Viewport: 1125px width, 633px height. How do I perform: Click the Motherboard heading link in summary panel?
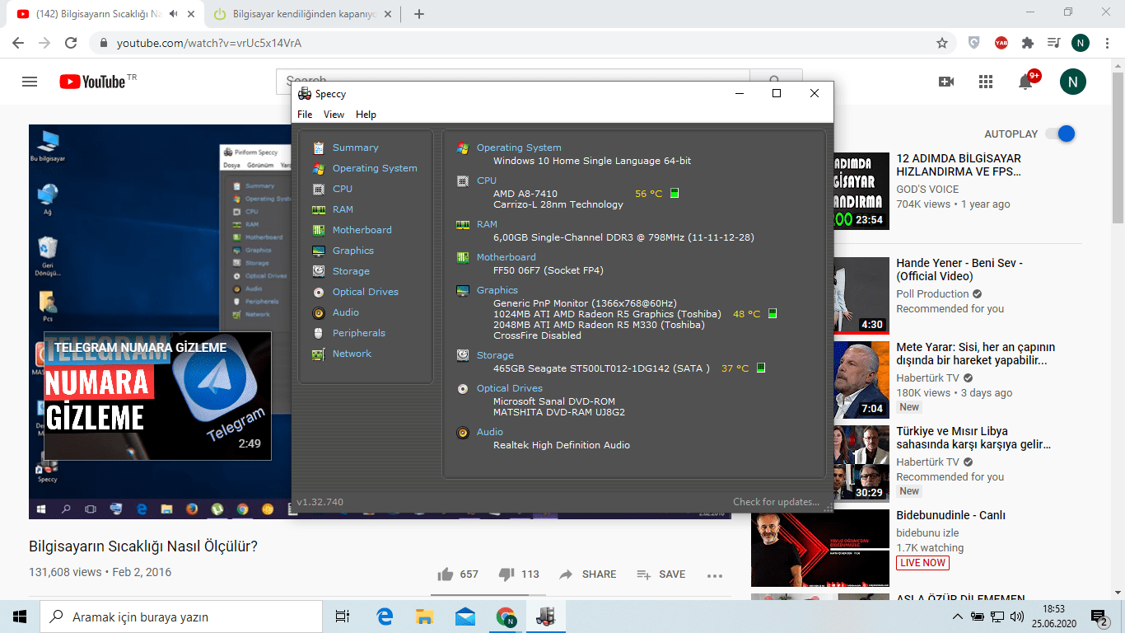coord(506,257)
